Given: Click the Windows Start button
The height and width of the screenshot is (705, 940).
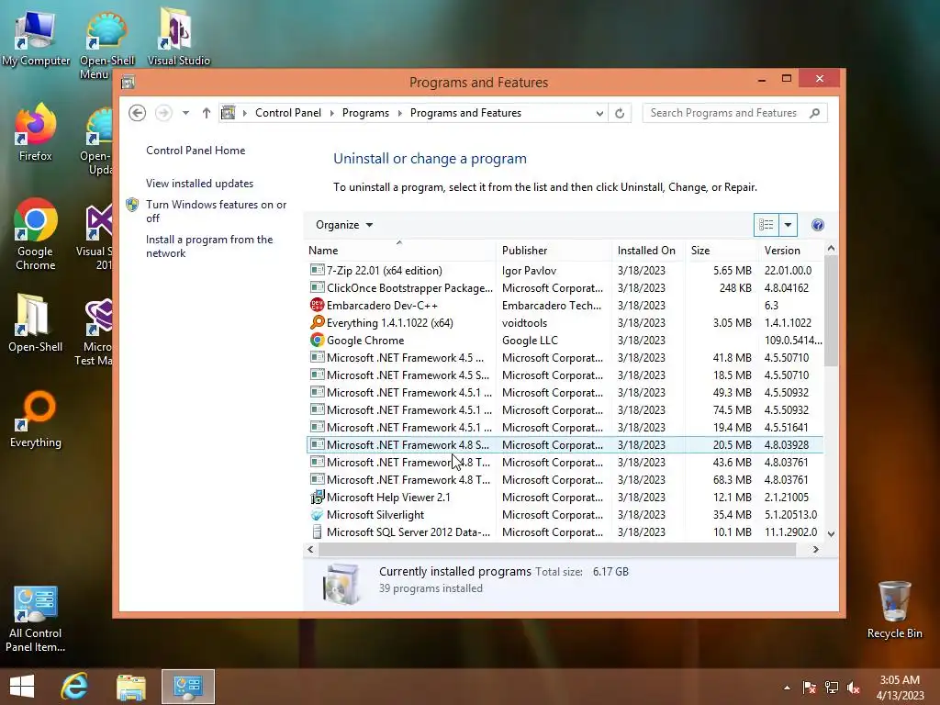Looking at the screenshot, I should click(x=22, y=687).
